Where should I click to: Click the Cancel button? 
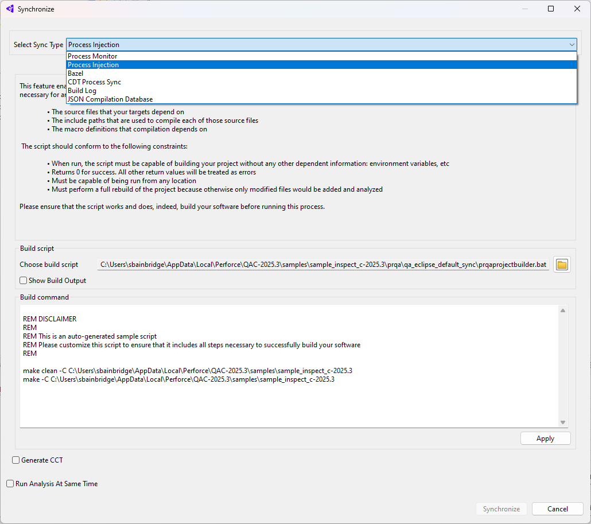pos(557,509)
